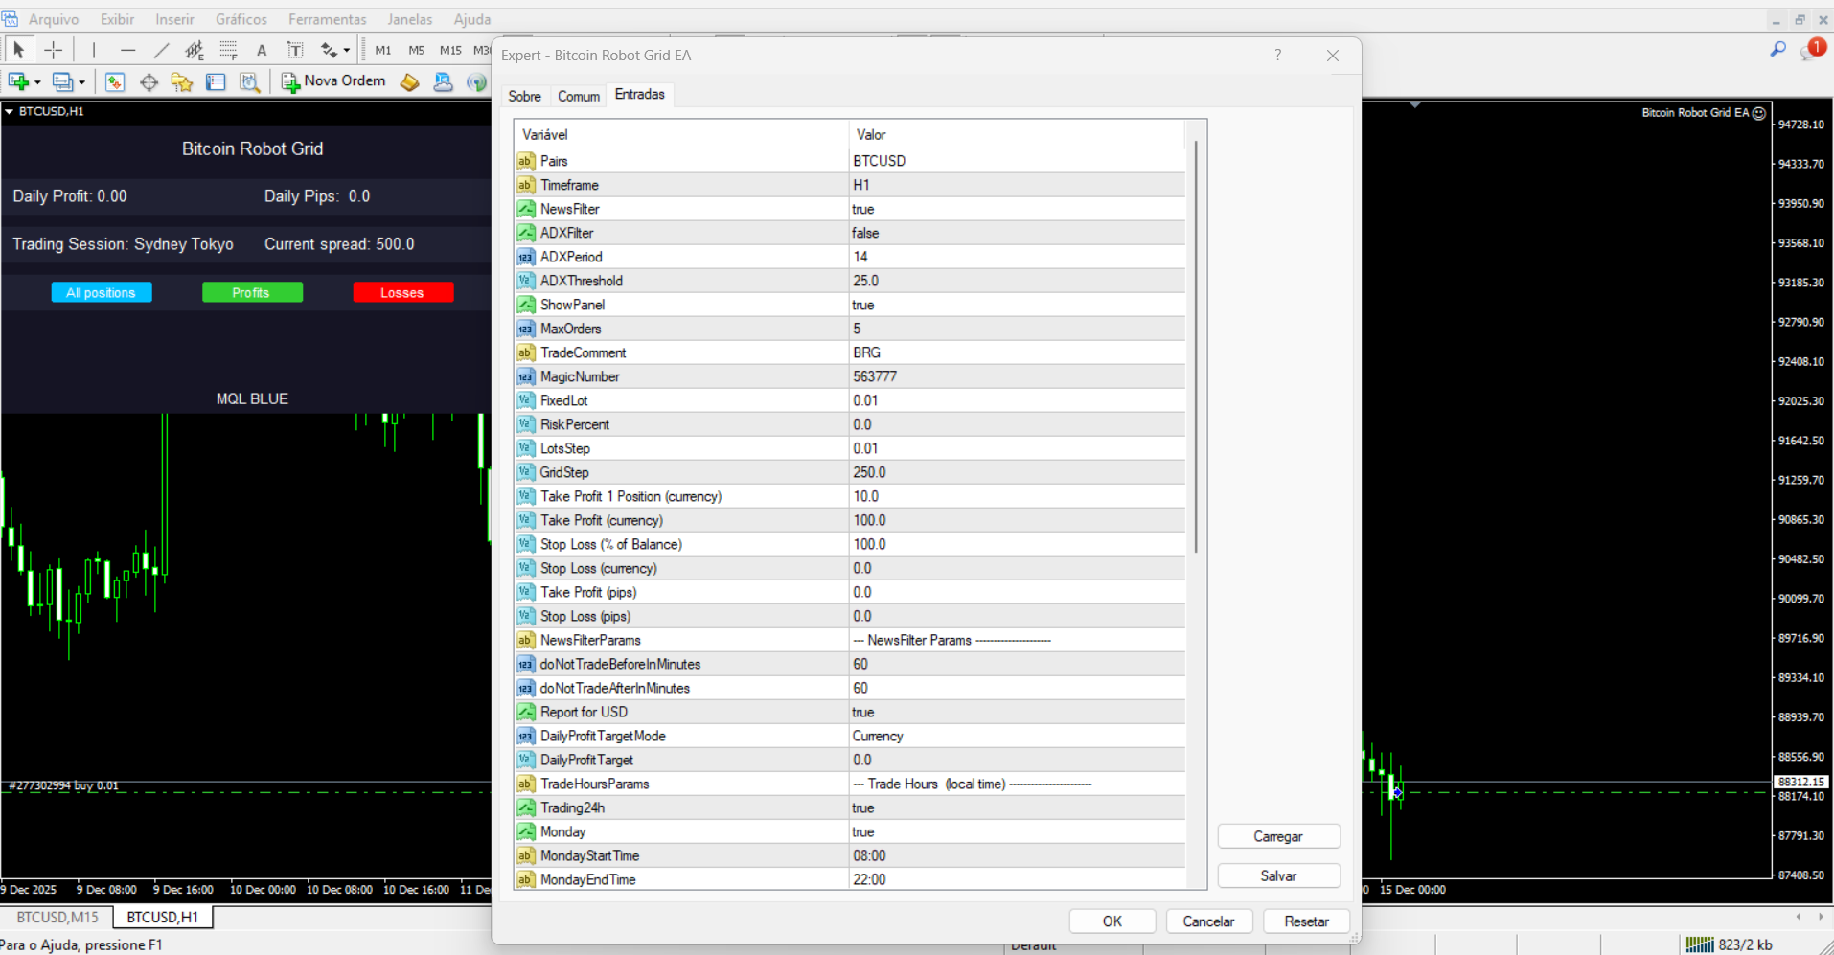The image size is (1834, 955).
Task: Select the trendline drawing tool
Action: pyautogui.click(x=161, y=50)
